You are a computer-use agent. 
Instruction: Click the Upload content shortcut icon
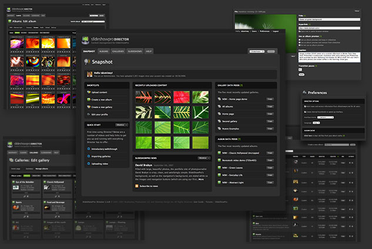click(89, 92)
